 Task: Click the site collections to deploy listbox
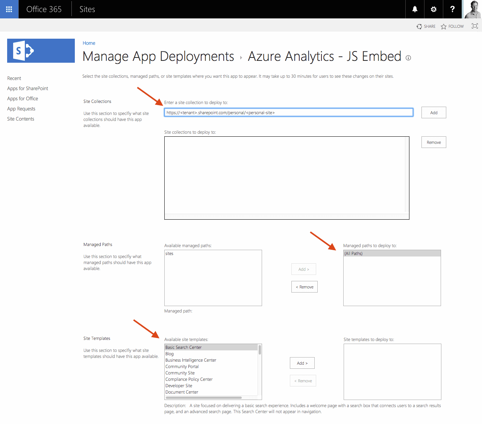pyautogui.click(x=287, y=178)
